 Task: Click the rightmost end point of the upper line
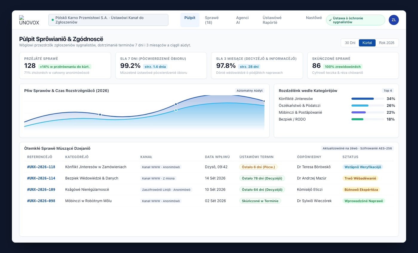[x=264, y=101]
